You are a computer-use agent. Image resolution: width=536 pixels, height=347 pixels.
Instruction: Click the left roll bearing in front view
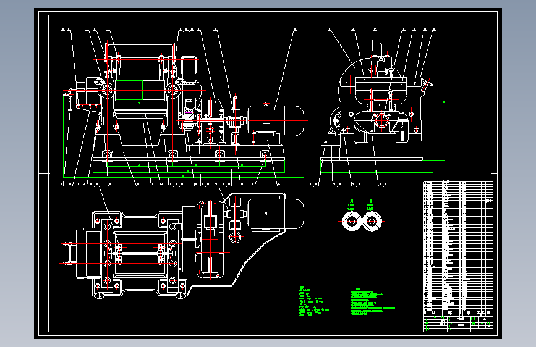(x=107, y=91)
